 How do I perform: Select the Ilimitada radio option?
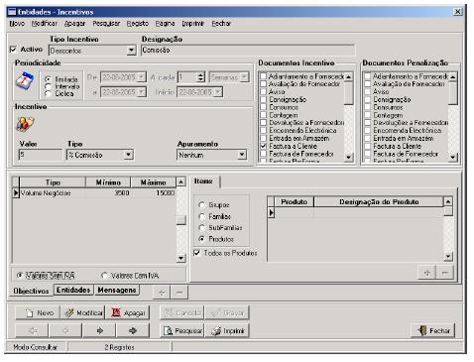pos(48,79)
